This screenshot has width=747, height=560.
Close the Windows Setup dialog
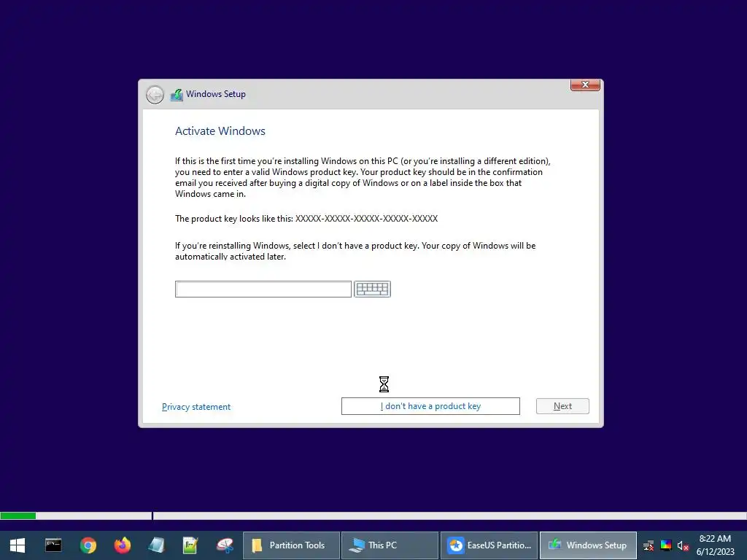[x=585, y=85]
